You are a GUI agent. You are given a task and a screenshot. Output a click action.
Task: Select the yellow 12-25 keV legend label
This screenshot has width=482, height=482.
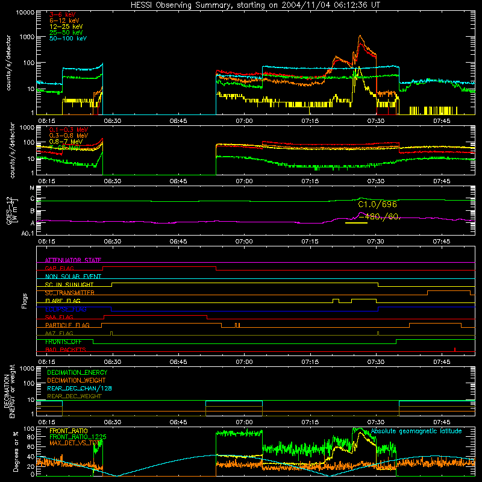(x=66, y=27)
